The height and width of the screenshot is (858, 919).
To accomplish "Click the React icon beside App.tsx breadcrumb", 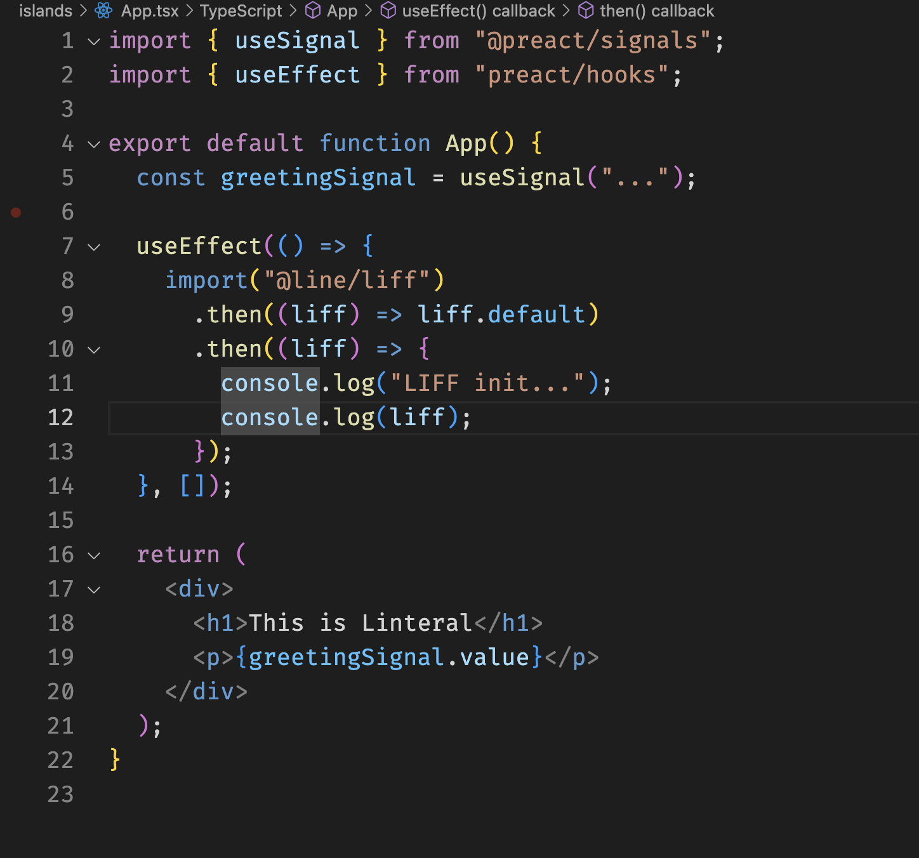I will coord(102,11).
